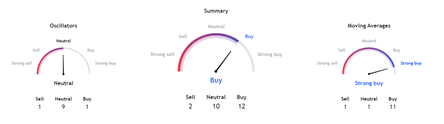Click the Neutral result below Oscillators gauge
Viewport: 444px width, 124px height.
[63, 83]
